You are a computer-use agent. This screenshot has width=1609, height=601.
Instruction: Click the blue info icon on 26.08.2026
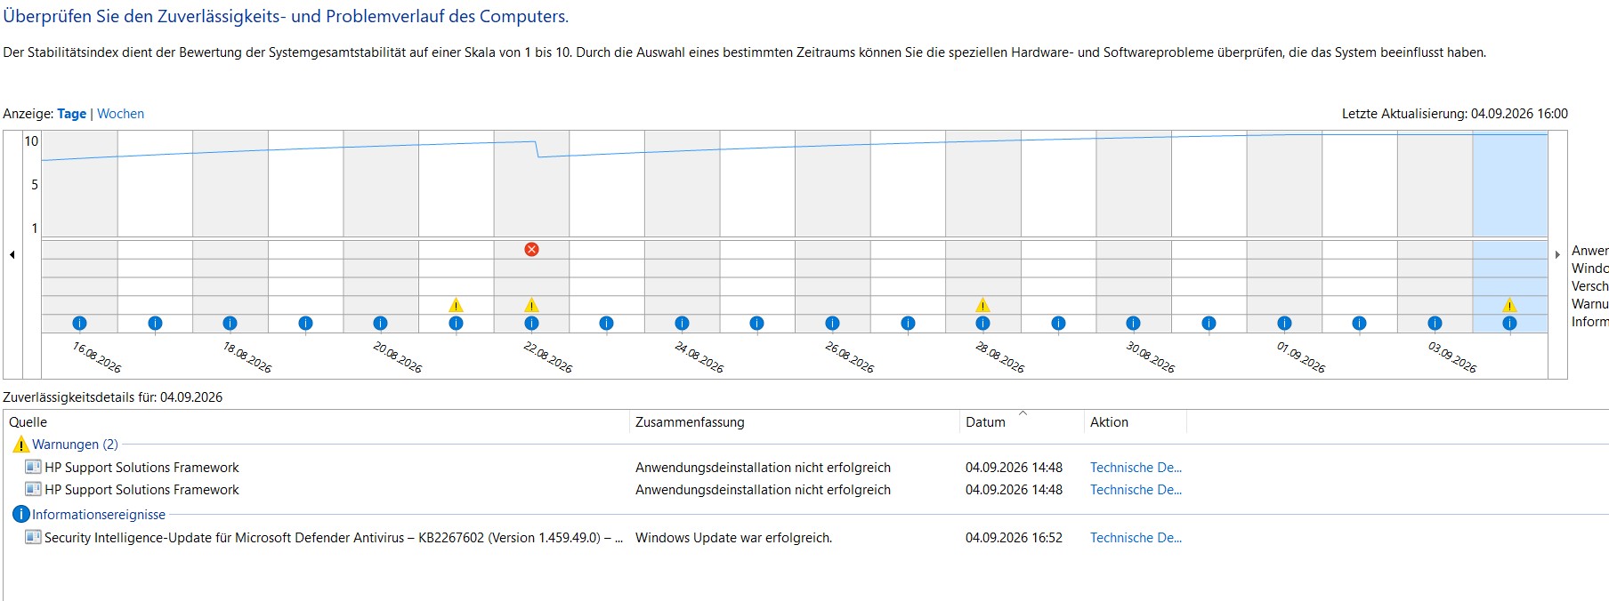[x=832, y=323]
